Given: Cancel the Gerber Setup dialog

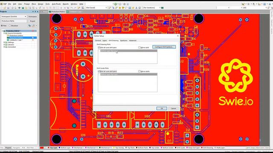Looking at the screenshot, I should click(173, 108).
